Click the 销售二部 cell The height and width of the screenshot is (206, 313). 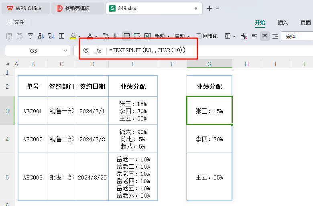click(x=62, y=139)
